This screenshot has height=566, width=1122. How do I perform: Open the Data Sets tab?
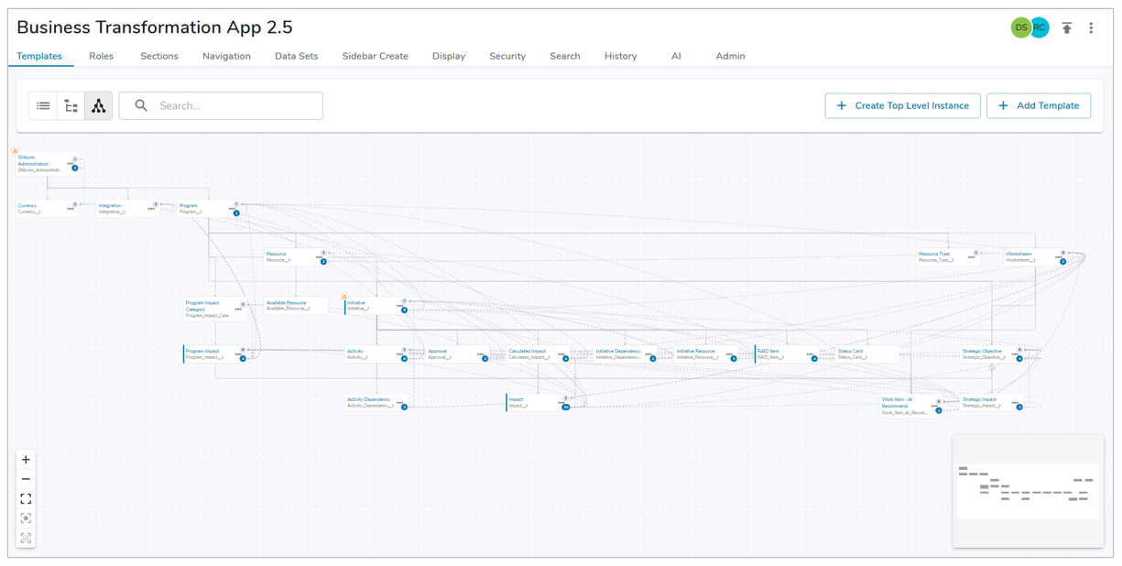tap(296, 56)
